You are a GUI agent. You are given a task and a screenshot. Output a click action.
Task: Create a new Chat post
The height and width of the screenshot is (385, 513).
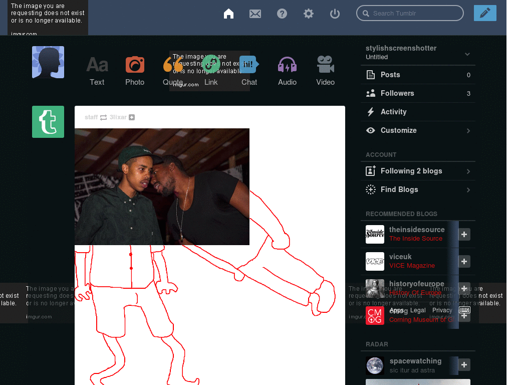click(249, 71)
